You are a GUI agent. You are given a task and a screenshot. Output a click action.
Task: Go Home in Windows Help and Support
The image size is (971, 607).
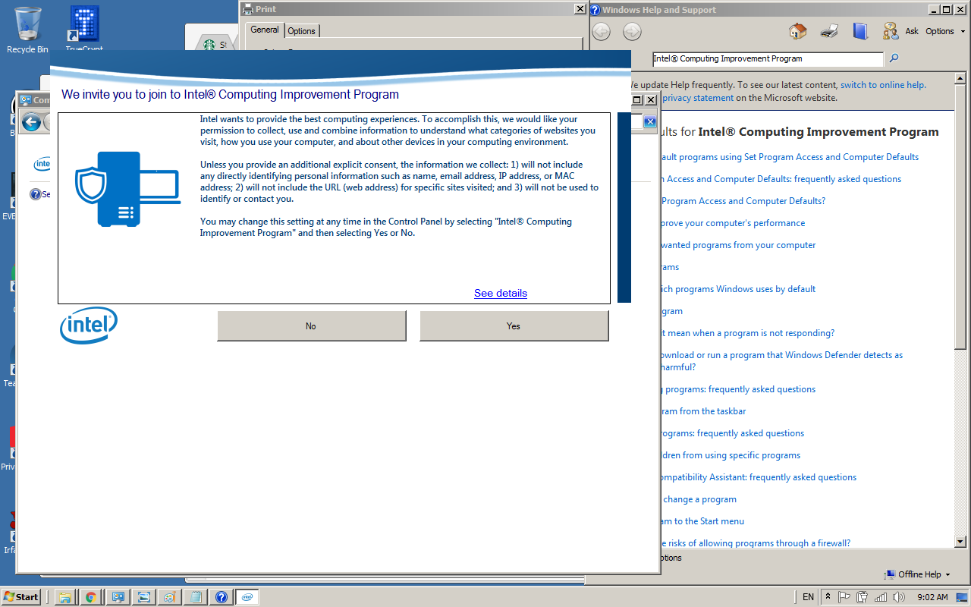click(797, 31)
